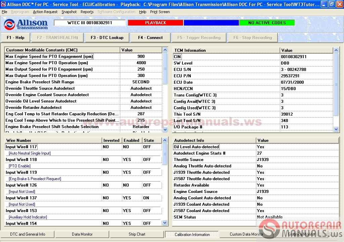Select Override Oil Level Sensor Autodetect row

[x=83, y=101]
